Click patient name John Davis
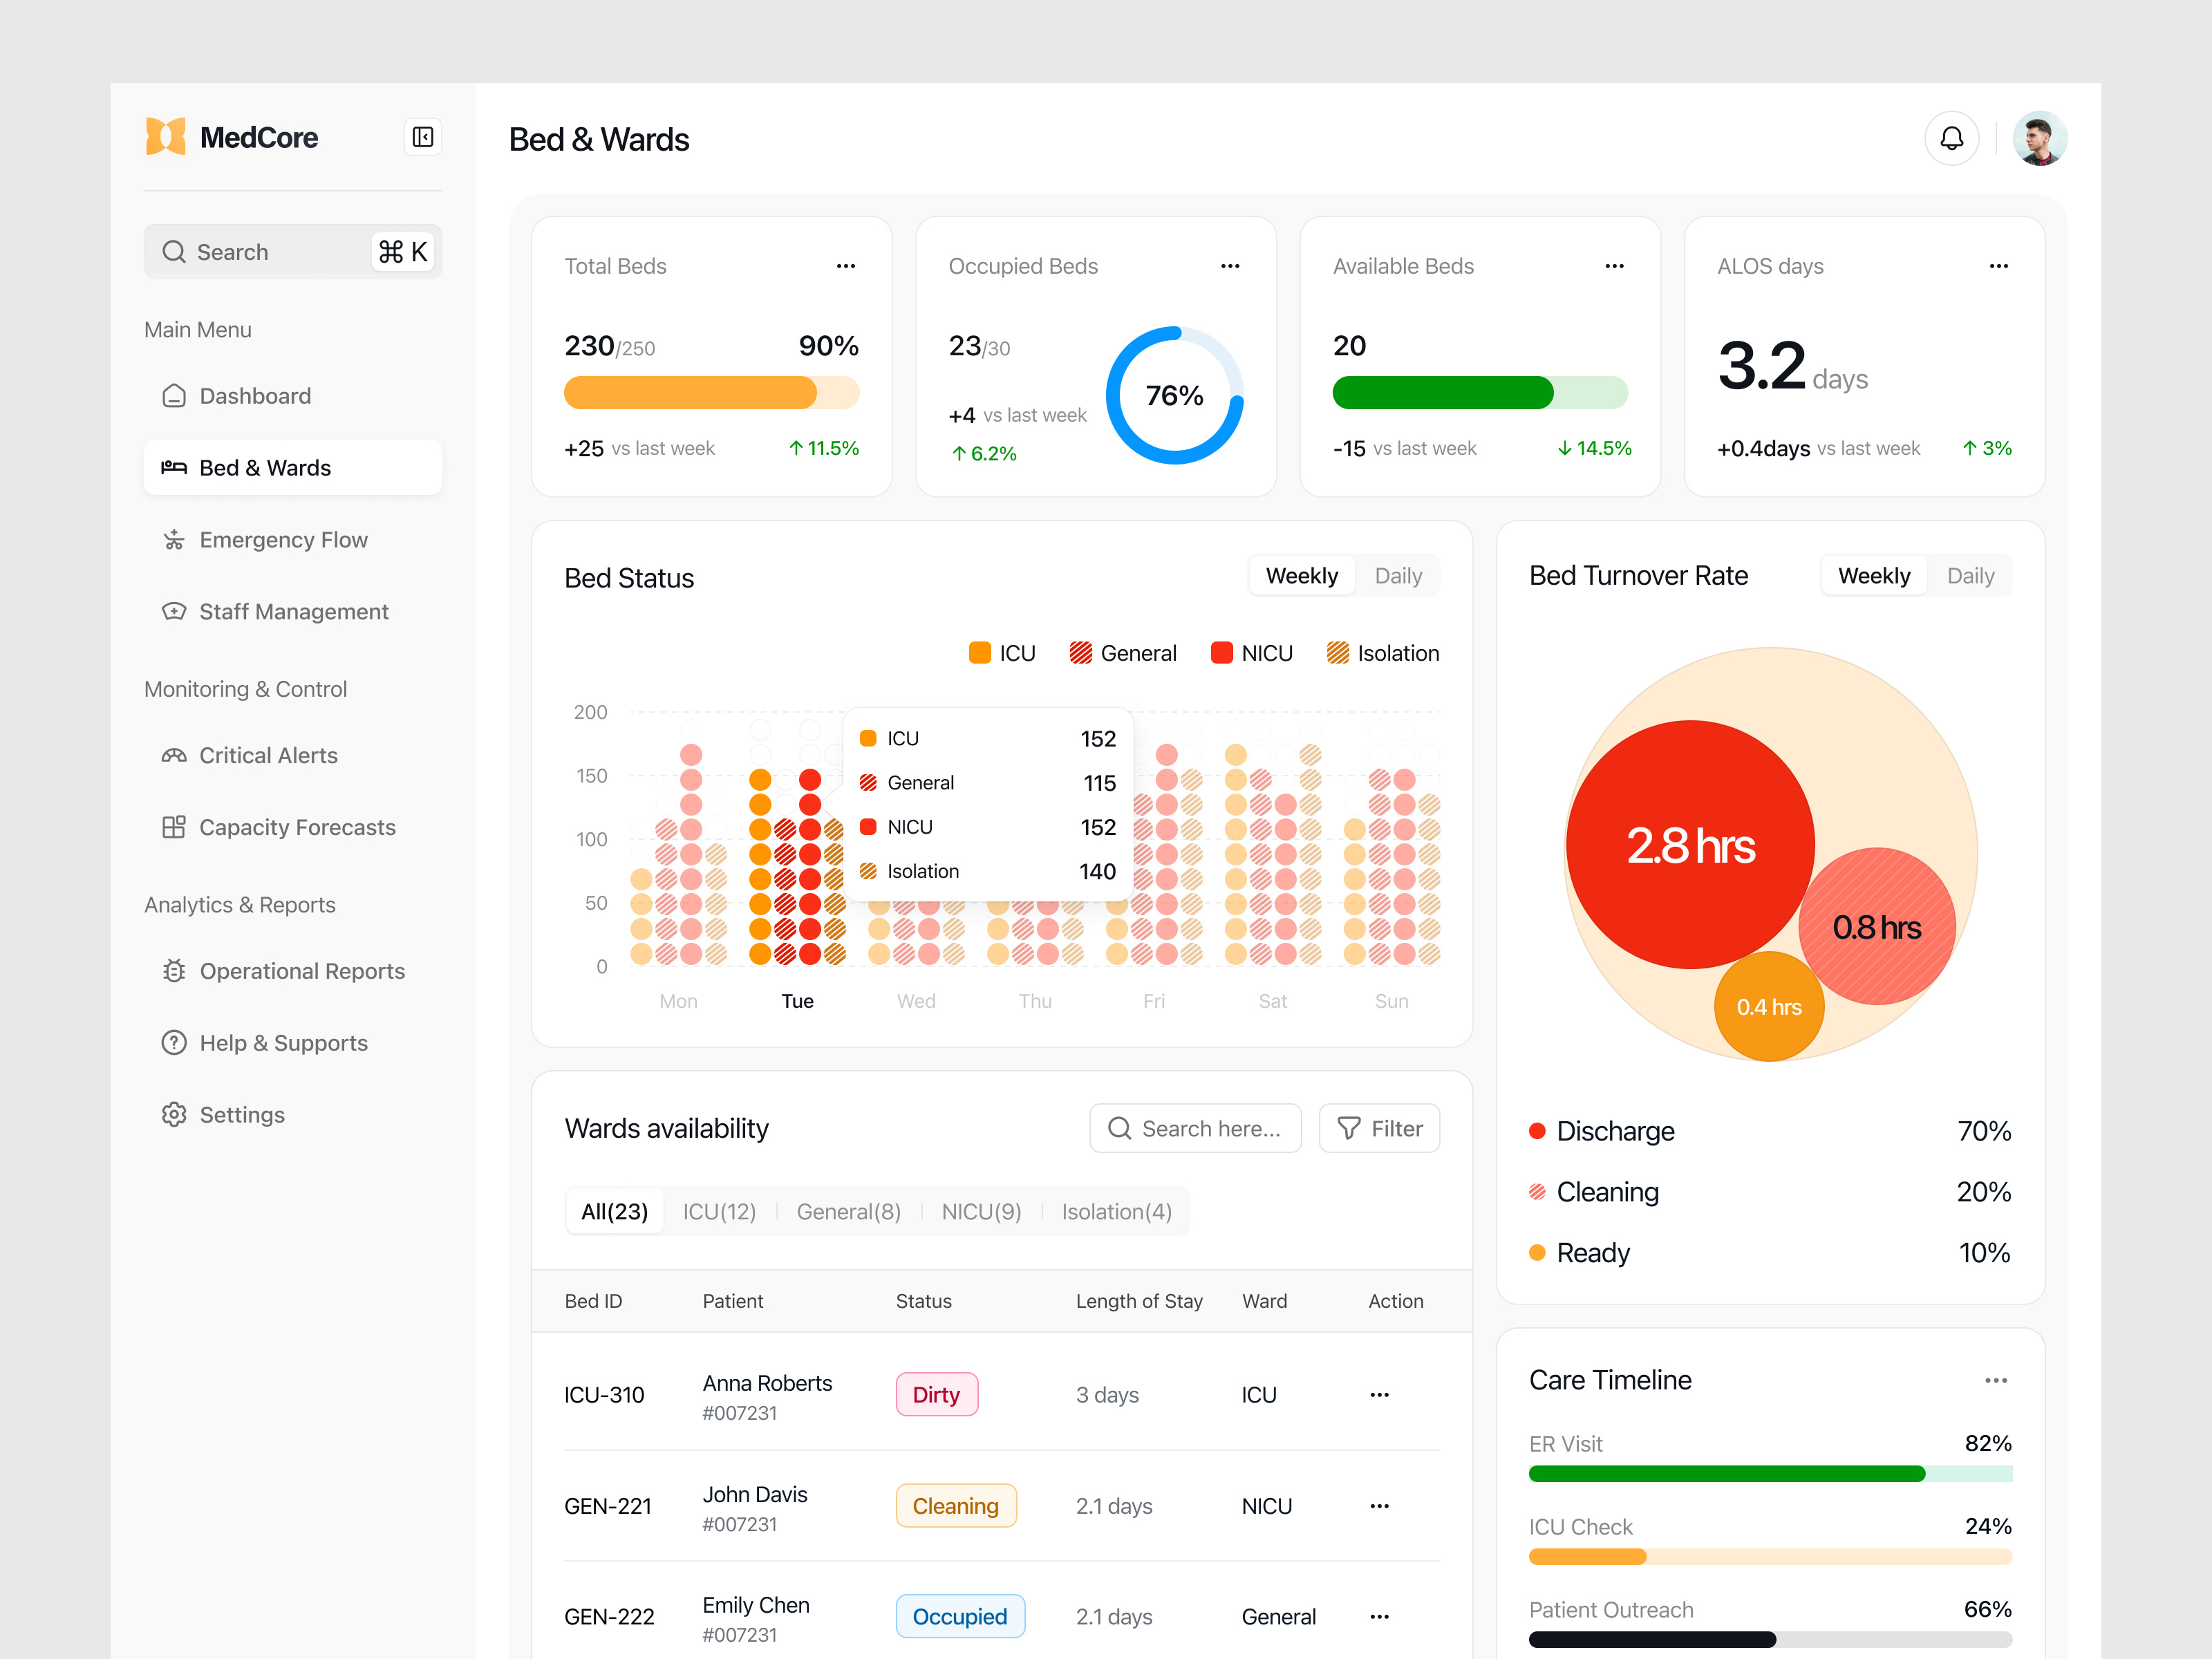The image size is (2212, 1659). (754, 1494)
